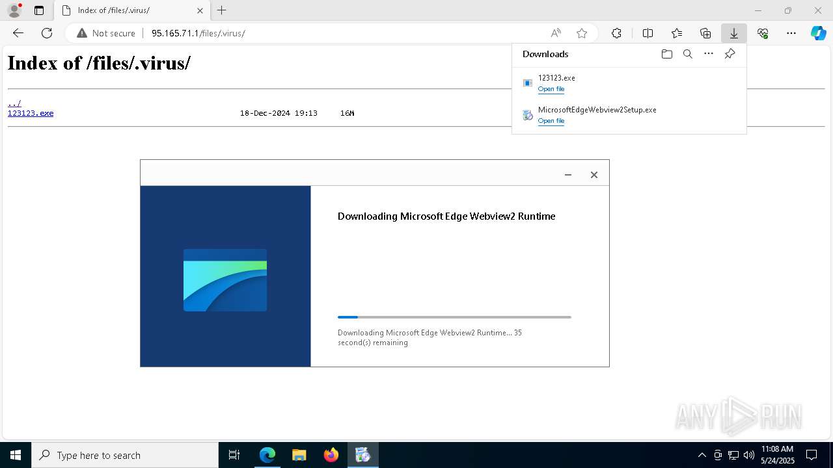Screen dimensions: 833x468
Task: Open the profile avatar menu
Action: (14, 10)
